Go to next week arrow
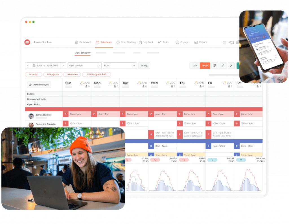The image size is (289, 224). click(x=64, y=66)
